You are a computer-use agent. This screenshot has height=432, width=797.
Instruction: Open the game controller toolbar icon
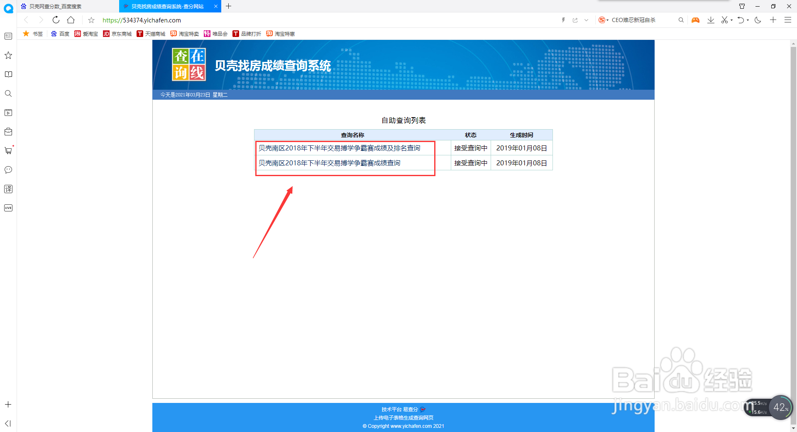[x=695, y=20]
